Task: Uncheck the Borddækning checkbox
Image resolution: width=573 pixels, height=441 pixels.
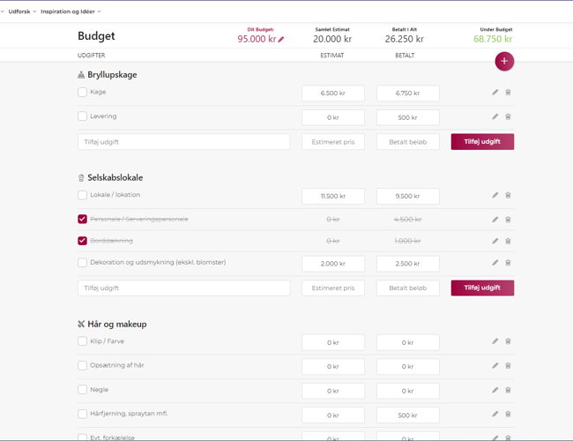Action: tap(82, 241)
